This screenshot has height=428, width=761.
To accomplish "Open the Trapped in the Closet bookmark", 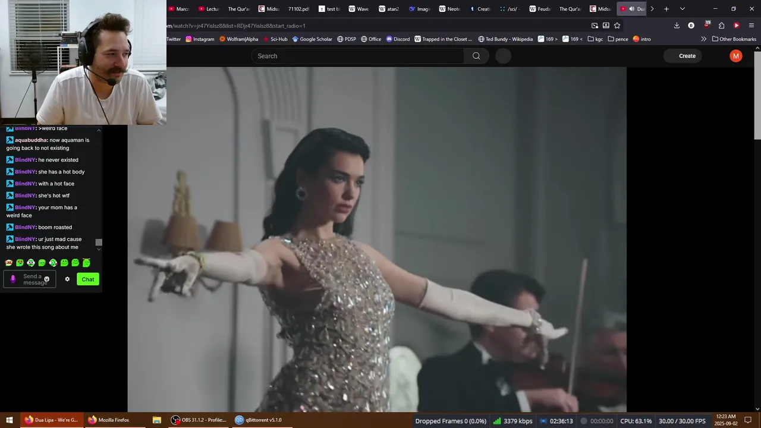I will coord(443,39).
